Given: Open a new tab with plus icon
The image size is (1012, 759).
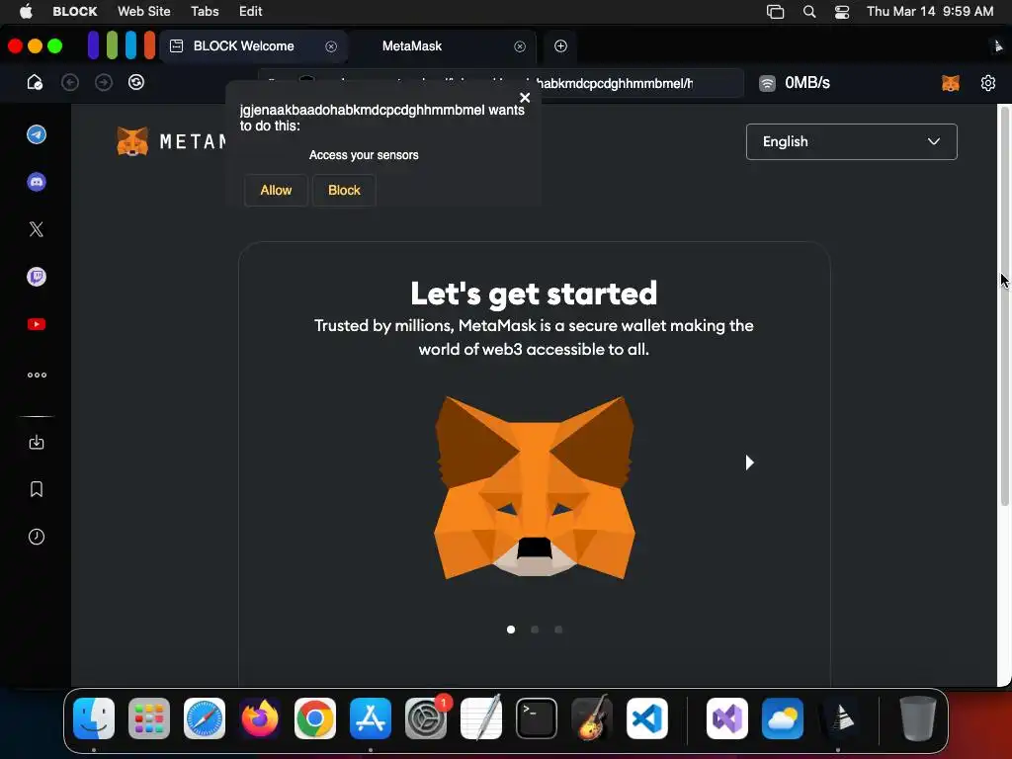Looking at the screenshot, I should [x=561, y=45].
